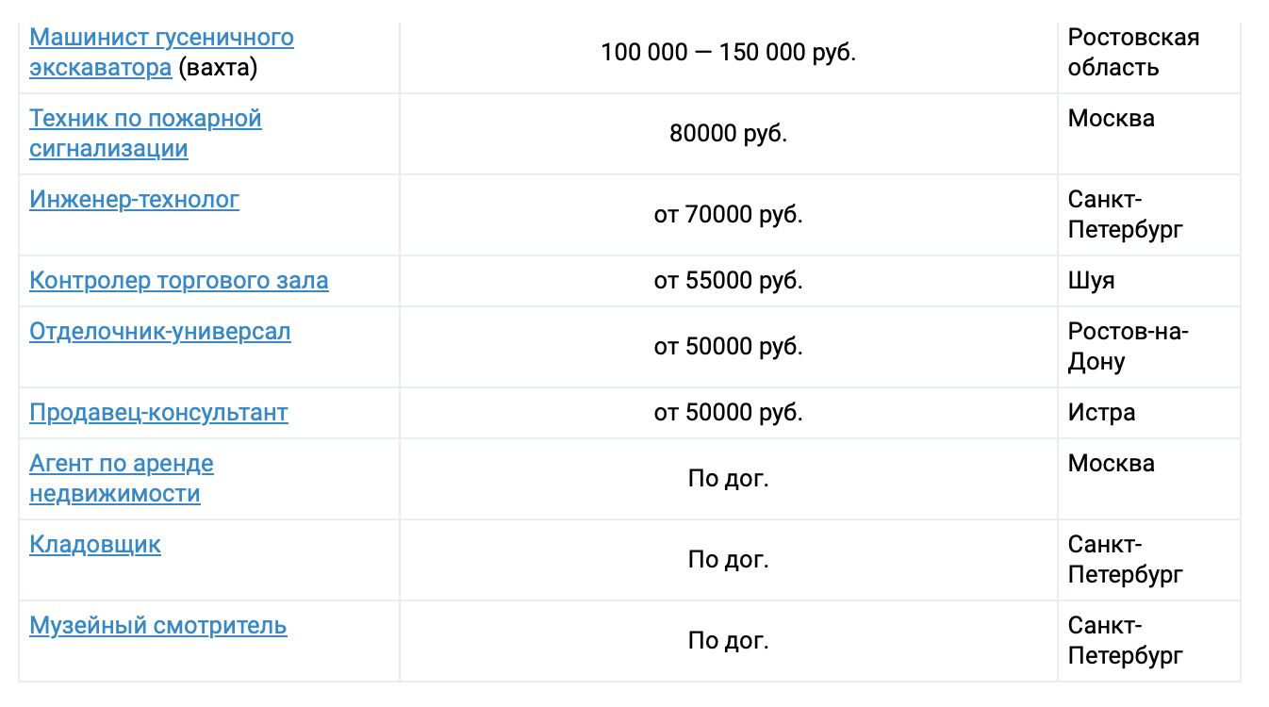Viewport: 1269px width, 707px height.
Task: Select the от 70000 руб. salary text
Action: 728,215
